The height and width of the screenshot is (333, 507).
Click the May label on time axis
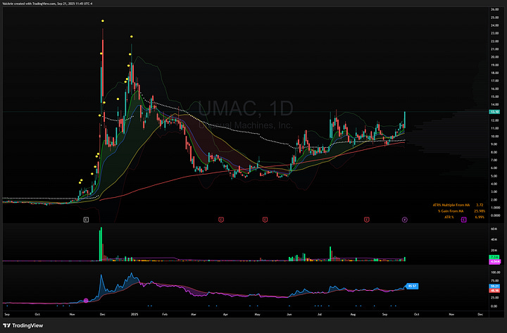258,314
